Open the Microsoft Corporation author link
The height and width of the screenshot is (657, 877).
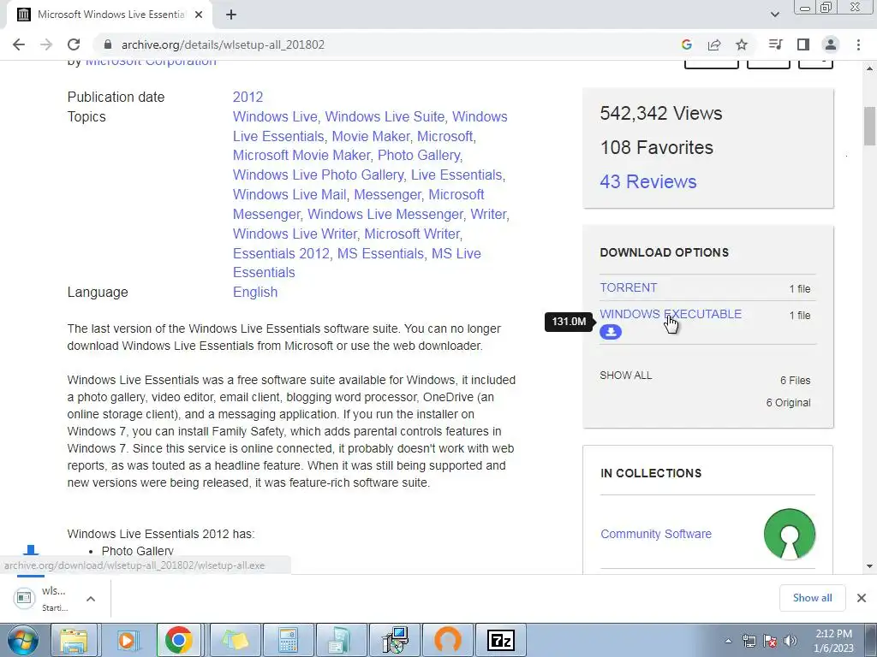(151, 62)
